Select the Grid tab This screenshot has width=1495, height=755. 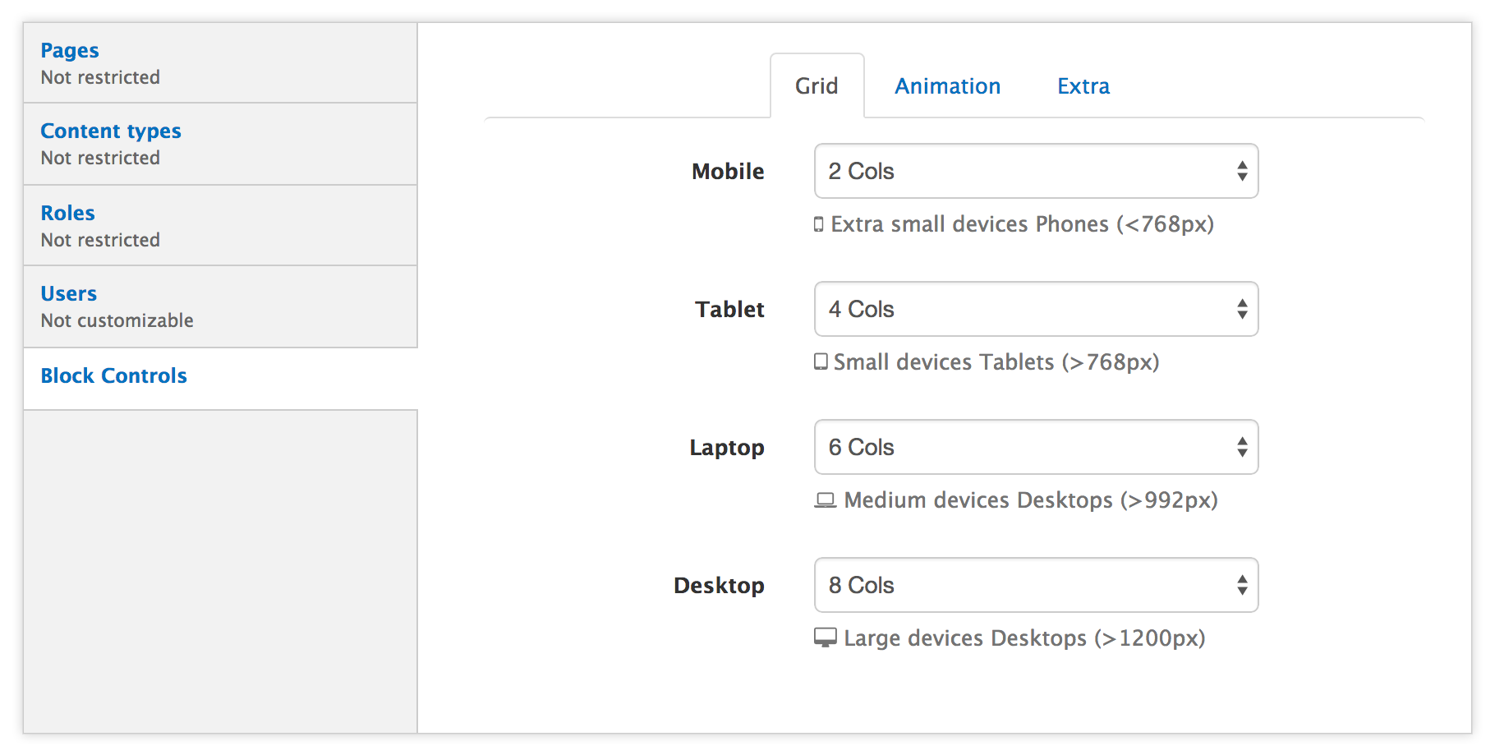(x=816, y=86)
